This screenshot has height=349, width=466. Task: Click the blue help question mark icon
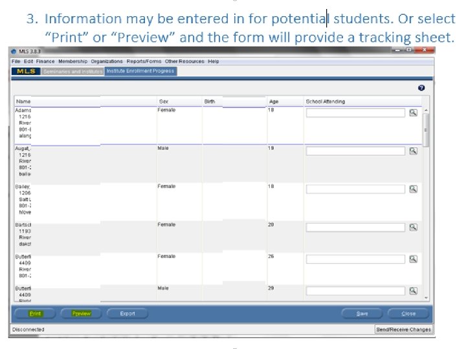pos(421,88)
